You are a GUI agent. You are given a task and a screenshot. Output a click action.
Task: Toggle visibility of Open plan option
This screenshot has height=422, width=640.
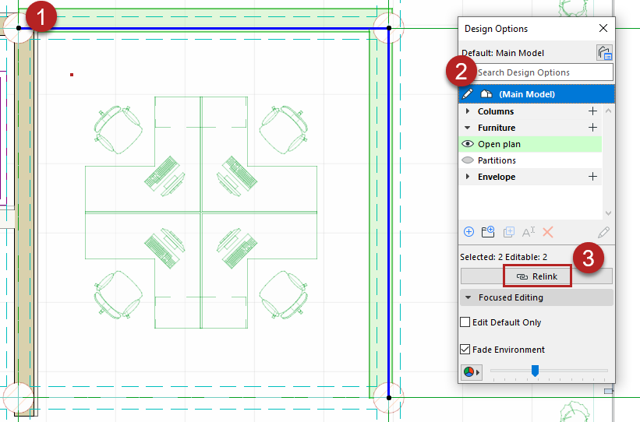coord(468,144)
